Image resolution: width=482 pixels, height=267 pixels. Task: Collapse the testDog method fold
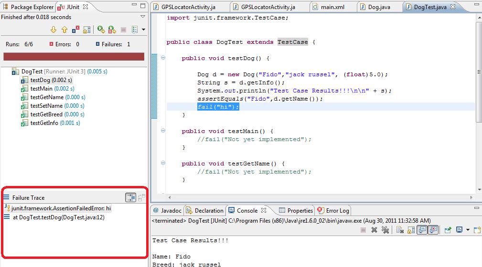[x=163, y=57]
